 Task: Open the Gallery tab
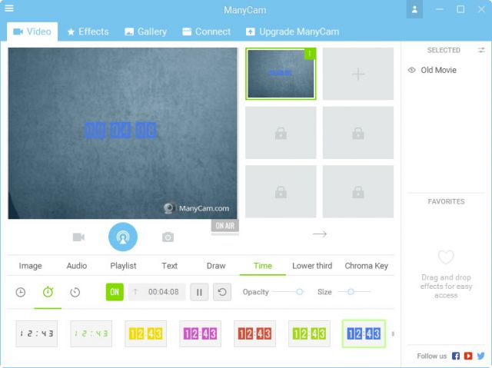point(146,31)
